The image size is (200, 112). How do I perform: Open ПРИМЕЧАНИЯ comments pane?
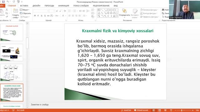[x=141, y=110]
